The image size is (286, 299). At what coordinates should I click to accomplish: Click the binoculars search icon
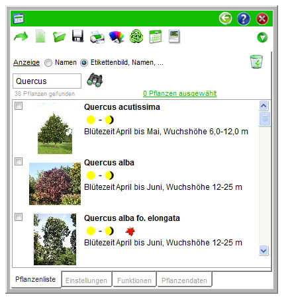point(95,80)
